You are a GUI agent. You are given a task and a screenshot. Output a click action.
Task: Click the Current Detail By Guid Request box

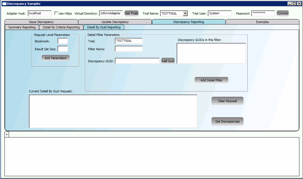tap(113, 111)
